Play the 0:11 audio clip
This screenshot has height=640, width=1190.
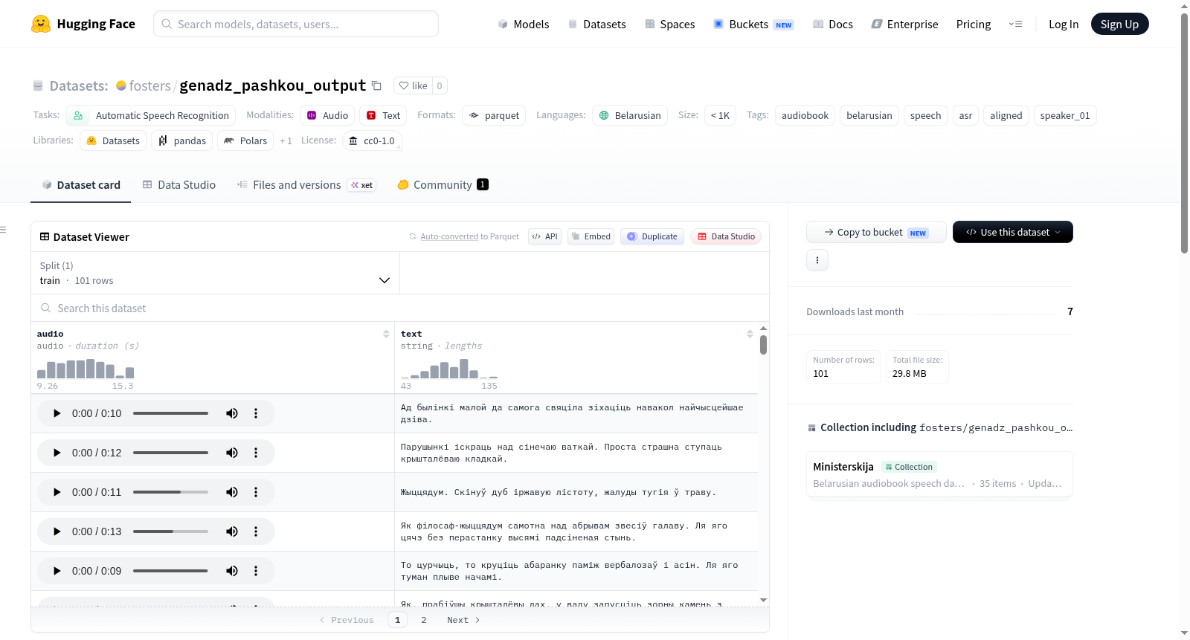click(57, 492)
